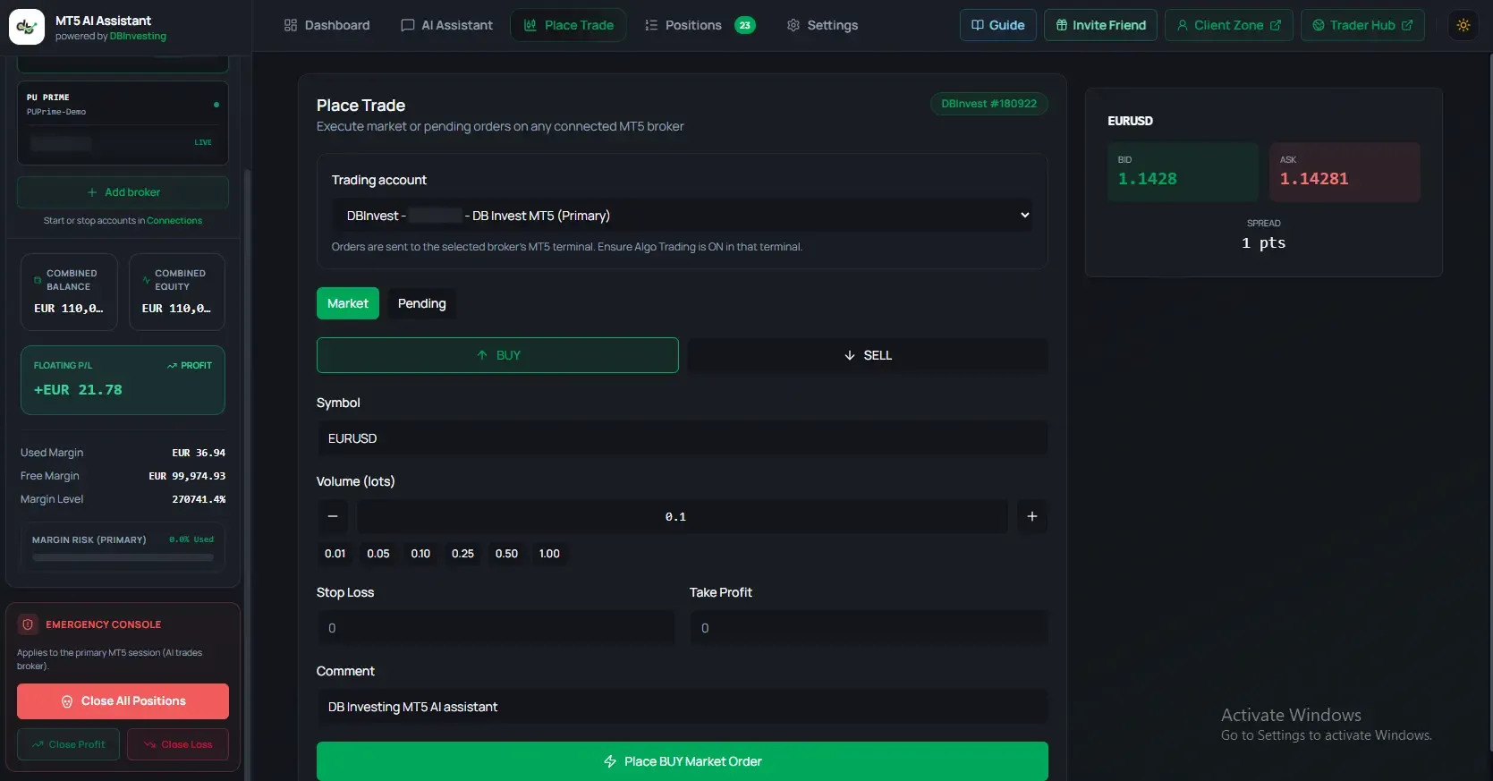Screen dimensions: 1493x781
Task: Click the MT5 AI Assistant logo icon
Action: pos(27,27)
